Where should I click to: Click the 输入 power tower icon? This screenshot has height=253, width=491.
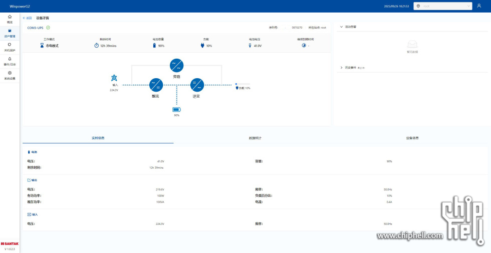coord(114,78)
